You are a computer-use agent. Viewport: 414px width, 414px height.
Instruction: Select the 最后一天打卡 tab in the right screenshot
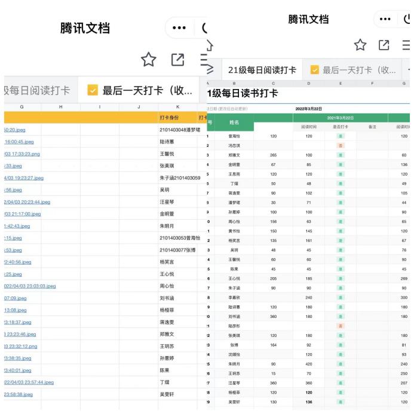pyautogui.click(x=353, y=70)
